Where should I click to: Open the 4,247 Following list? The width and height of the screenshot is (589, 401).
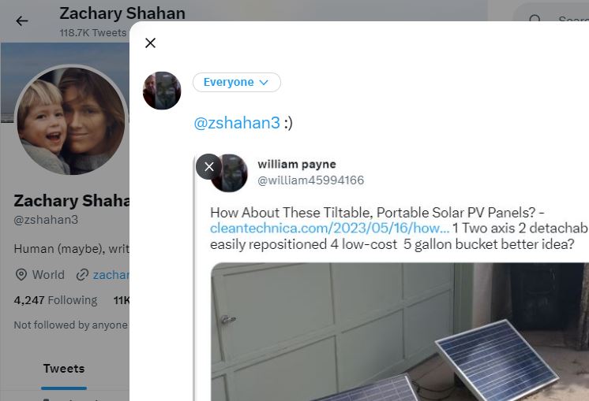click(x=55, y=300)
